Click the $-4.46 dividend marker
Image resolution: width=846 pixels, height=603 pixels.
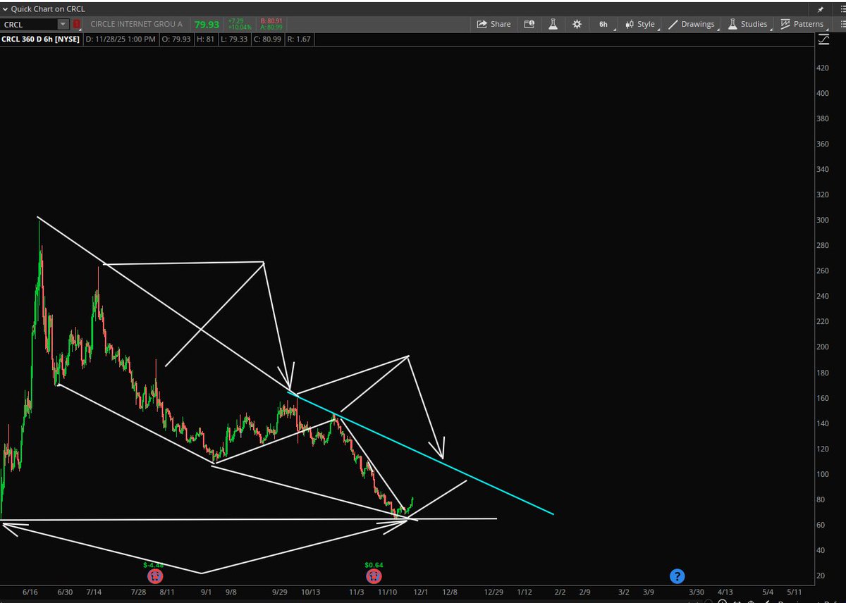(155, 576)
